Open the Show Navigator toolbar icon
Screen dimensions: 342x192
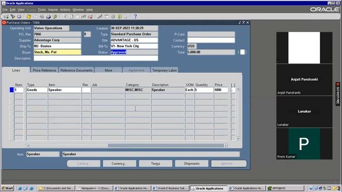(19, 17)
